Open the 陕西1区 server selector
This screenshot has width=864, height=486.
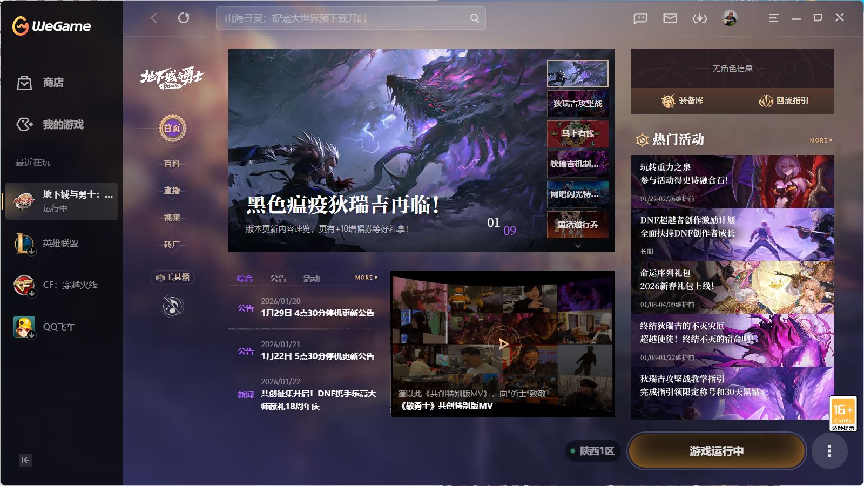(592, 451)
